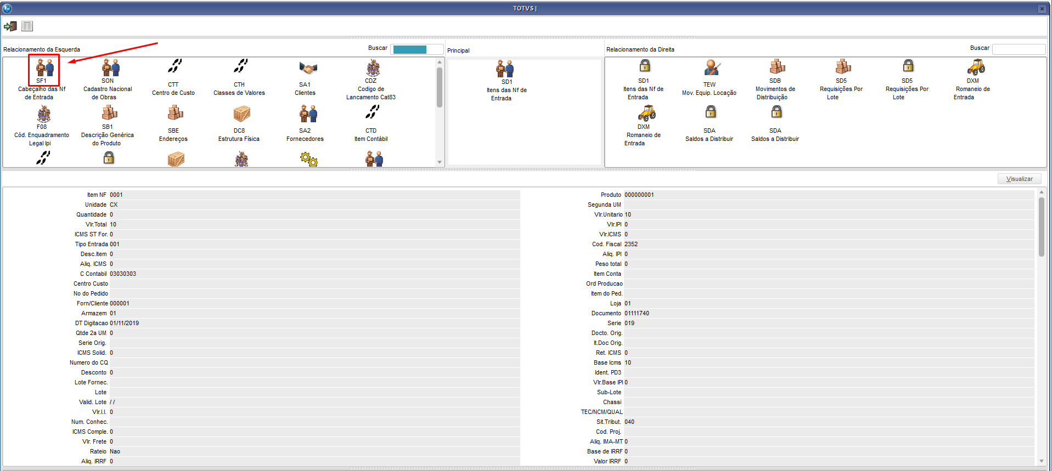Select SD5 Requisições Por Lote boxes icon
The image size is (1052, 471).
843,66
